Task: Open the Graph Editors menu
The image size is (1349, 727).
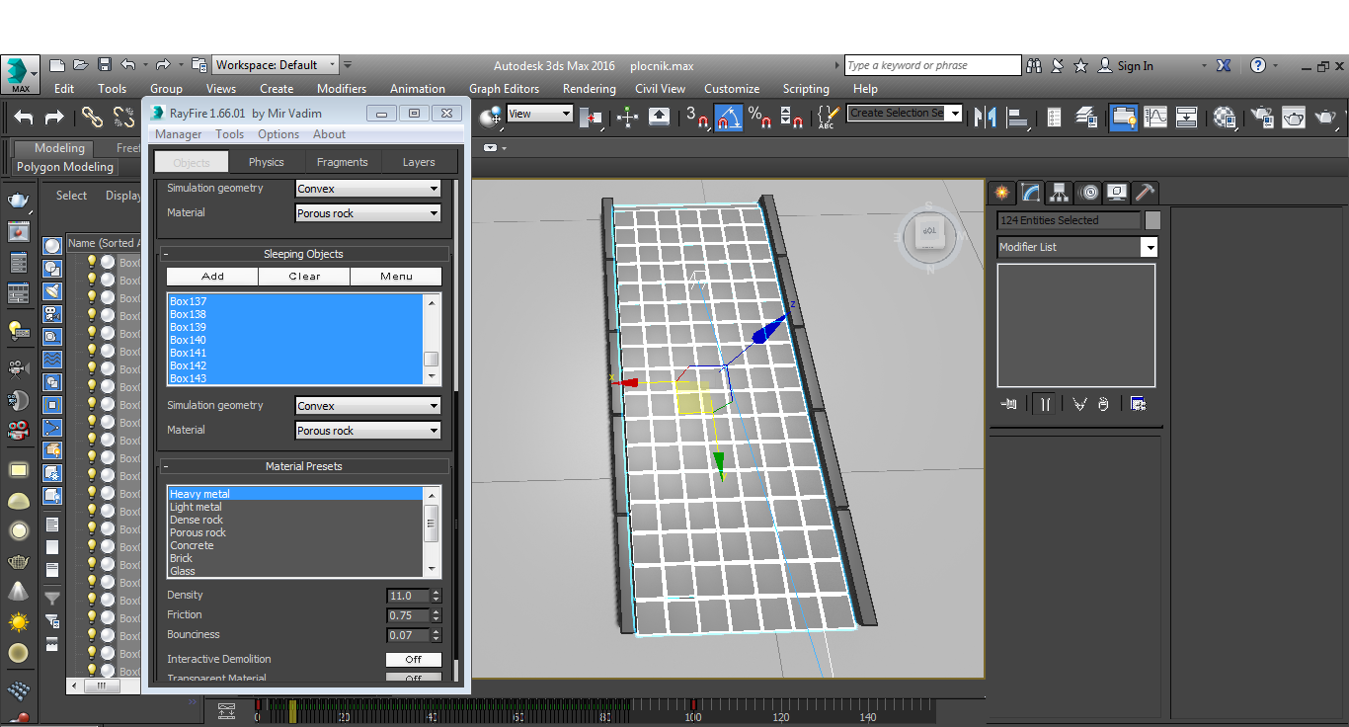Action: 504,89
